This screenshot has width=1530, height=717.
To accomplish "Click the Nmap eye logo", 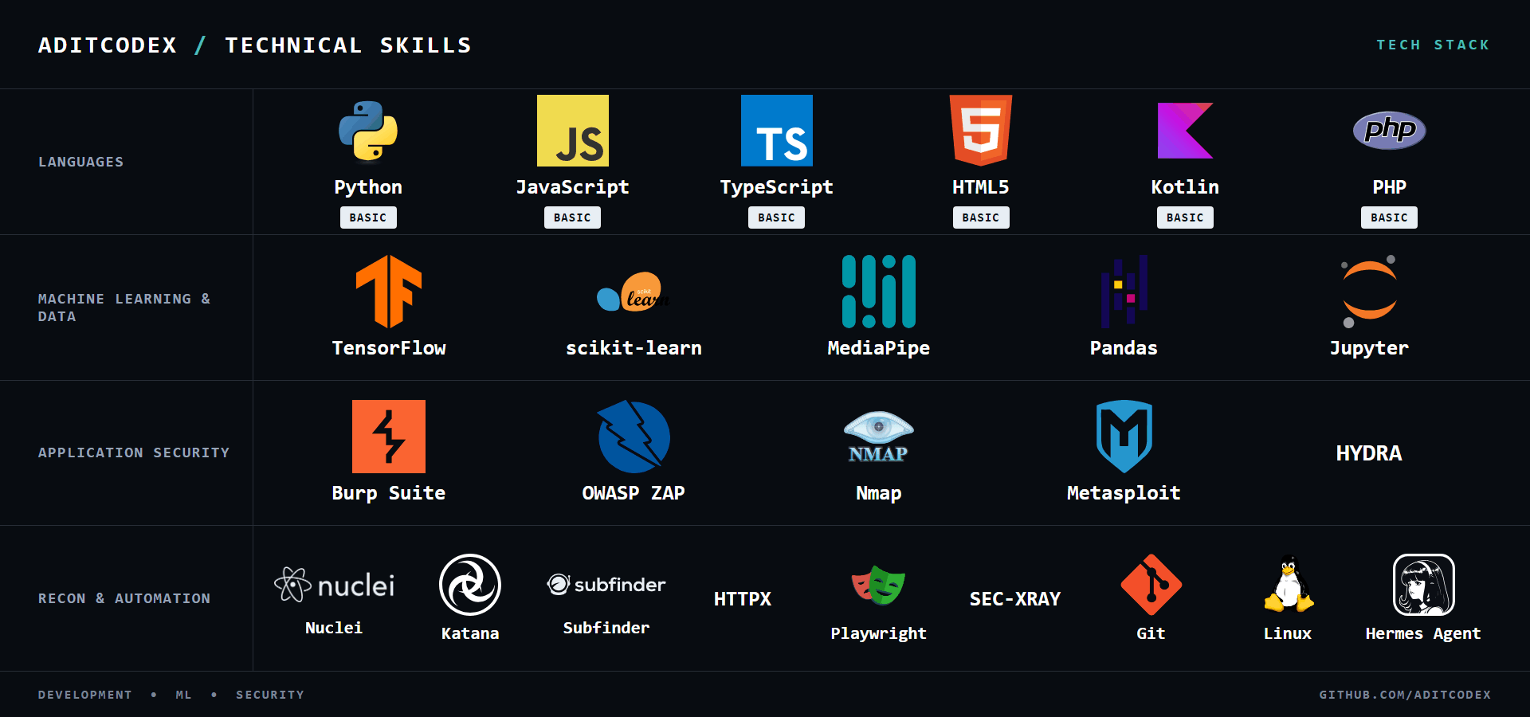I will point(879,437).
